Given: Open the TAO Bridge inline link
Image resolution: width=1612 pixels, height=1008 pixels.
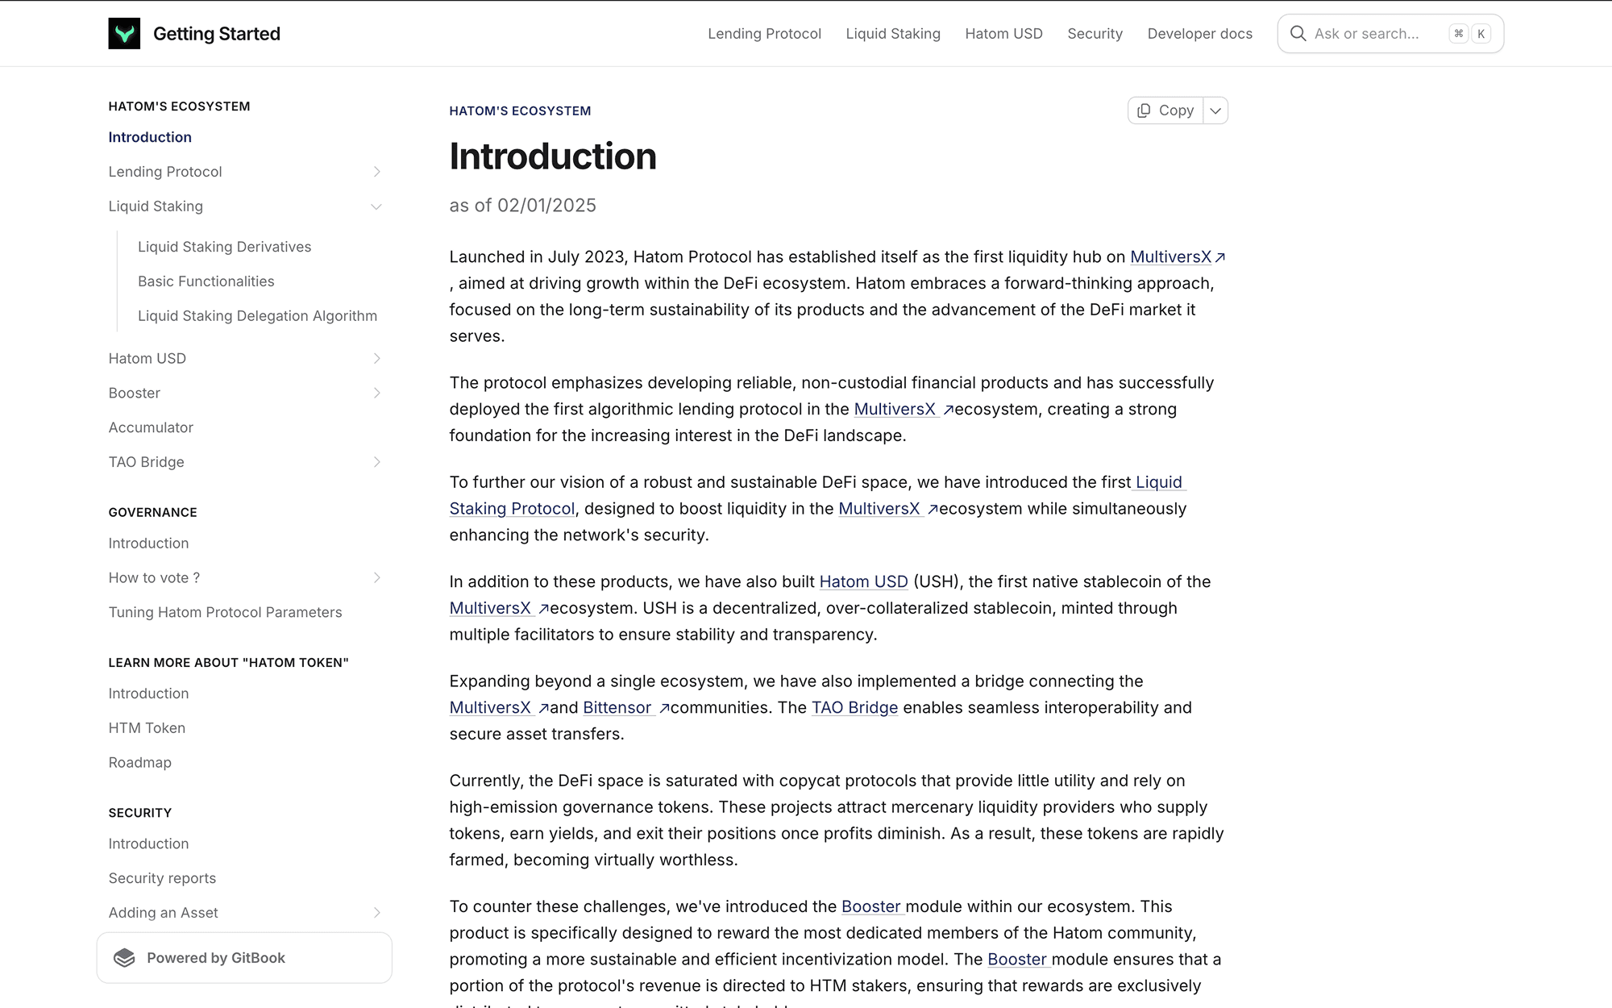Looking at the screenshot, I should click(x=854, y=707).
